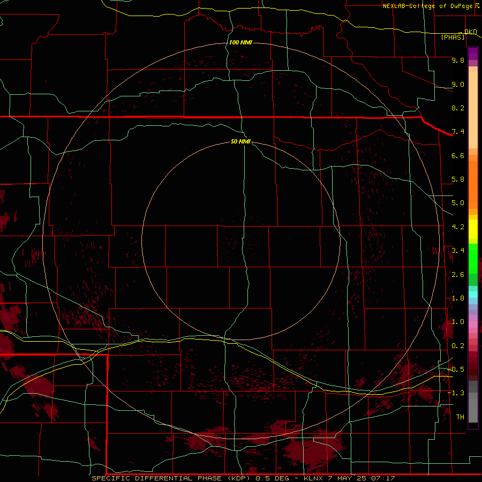Click the dark red swatch on color bar
The height and width of the screenshot is (482, 482).
473,366
